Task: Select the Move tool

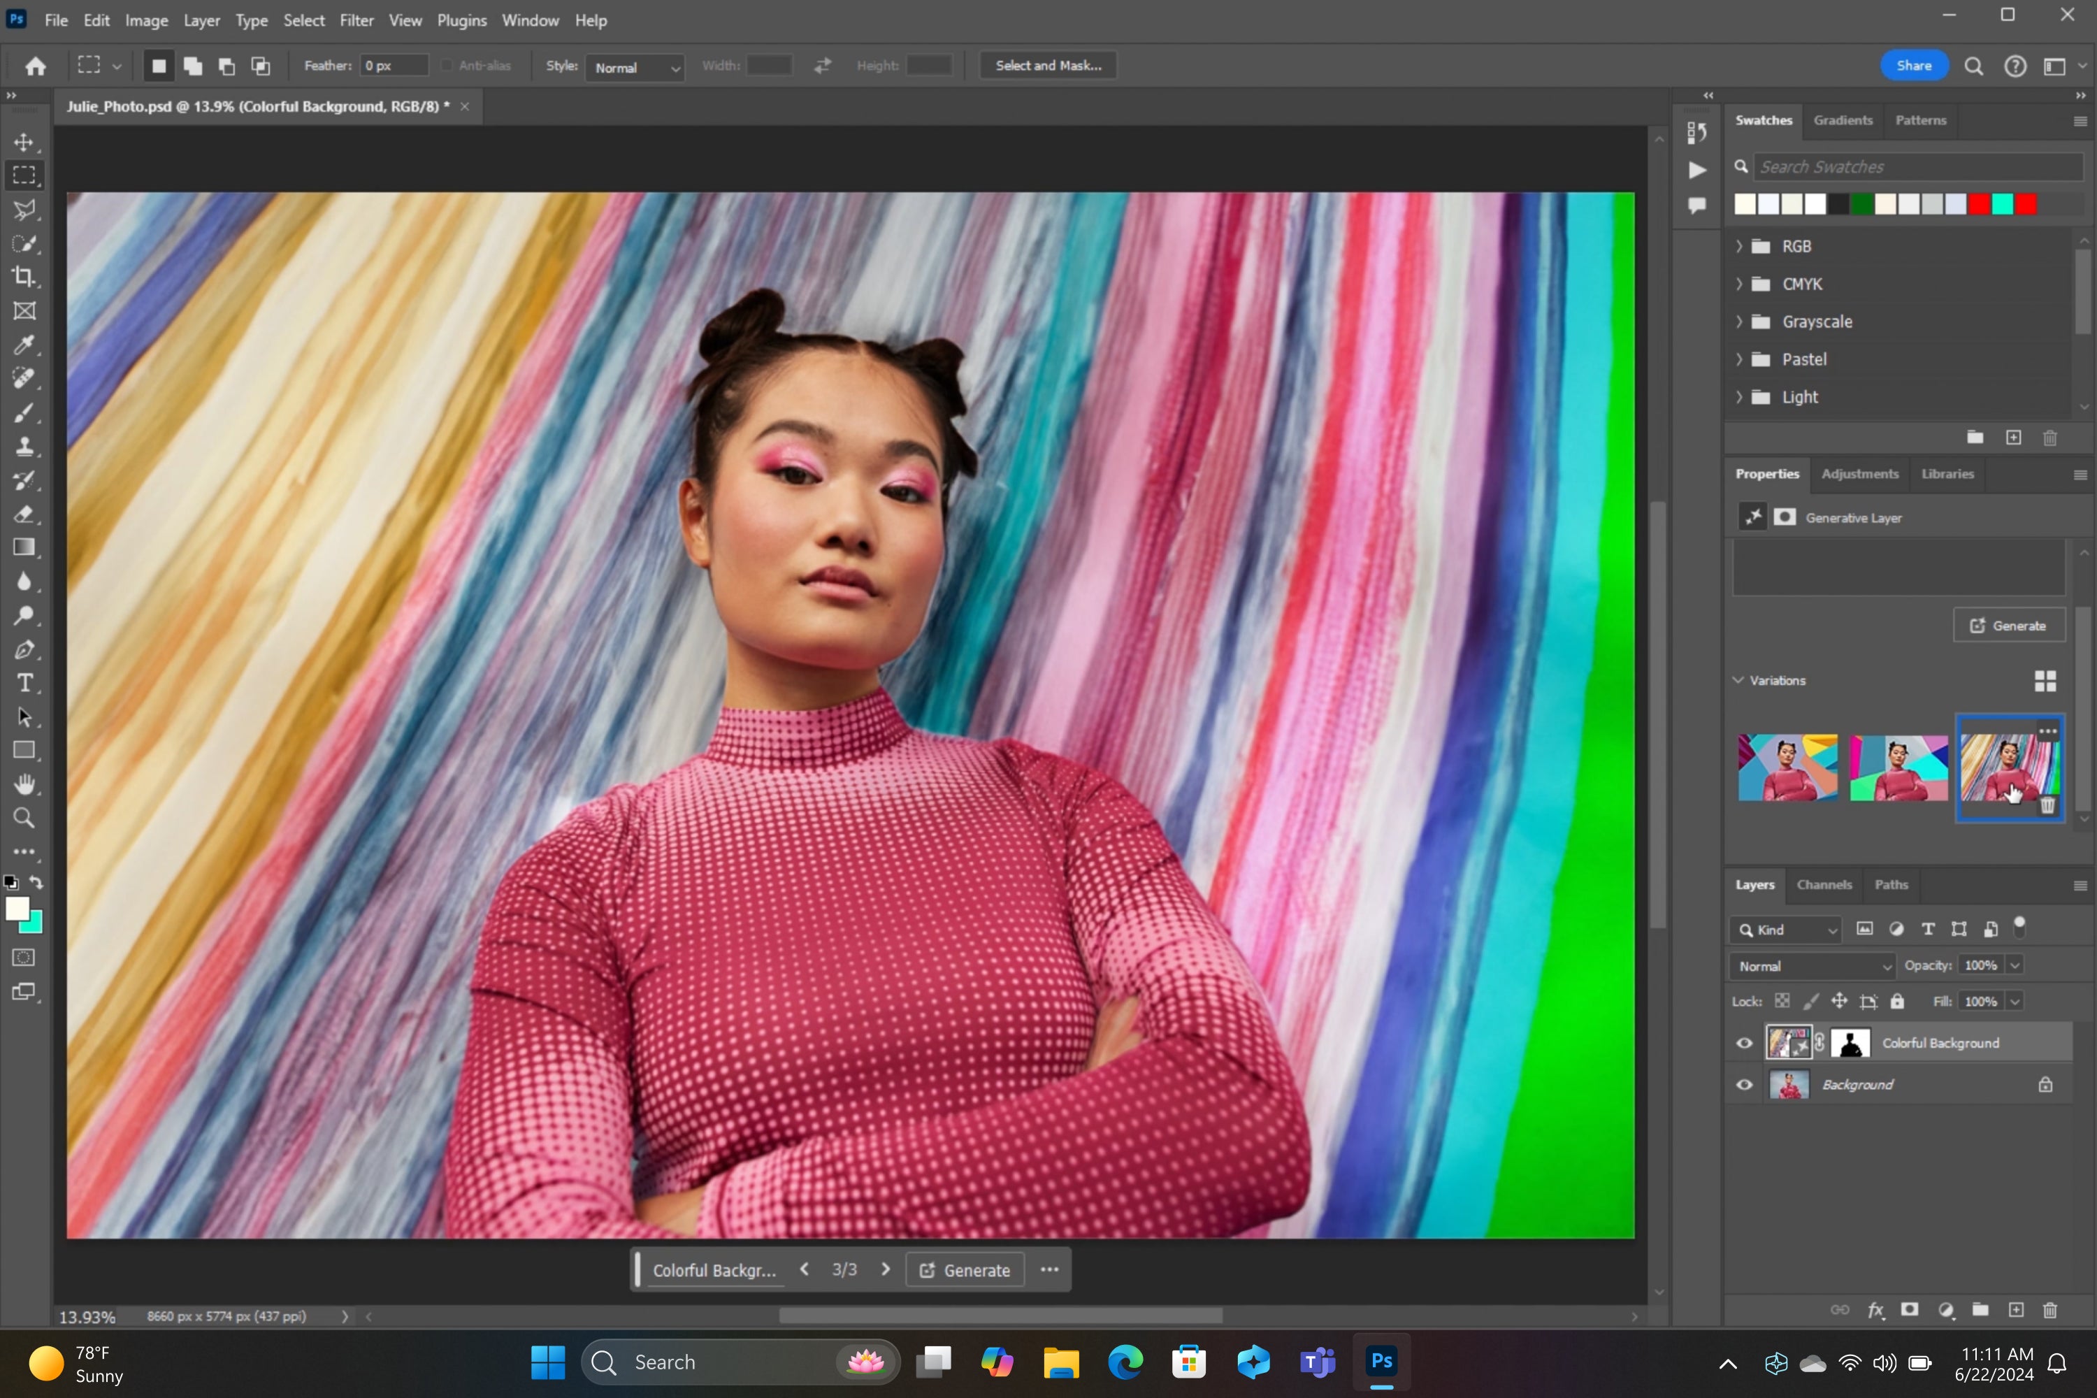Action: [23, 140]
